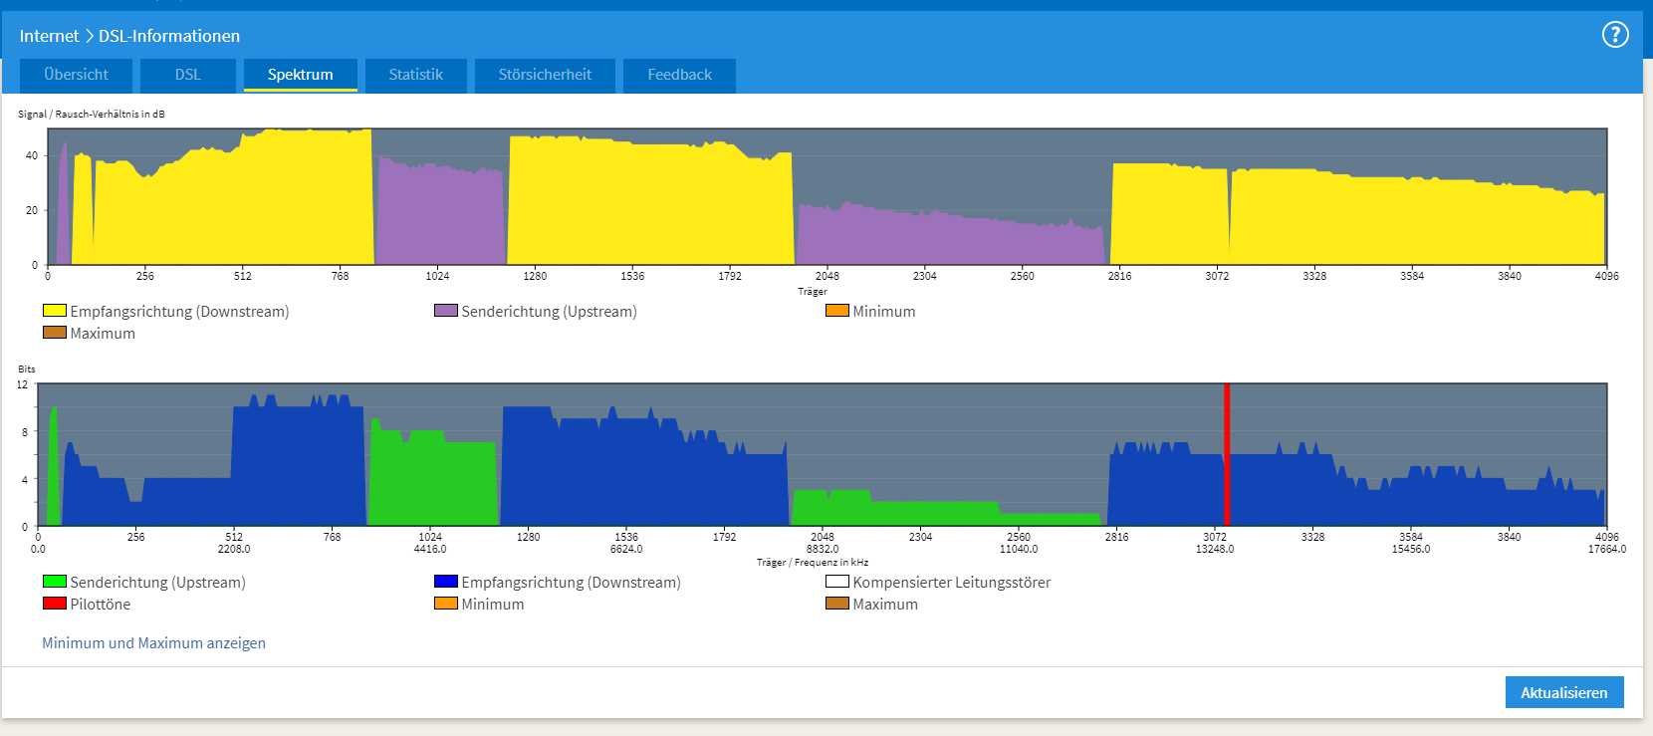
Task: Click blue Empfangsrichtung (Downstream) swatch in Bits legend
Action: tap(446, 582)
